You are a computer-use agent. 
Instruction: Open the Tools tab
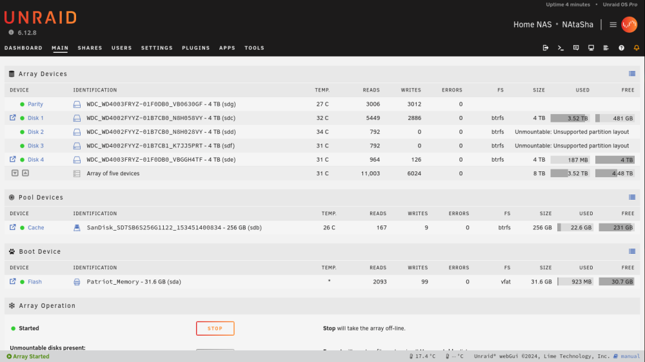coord(254,48)
